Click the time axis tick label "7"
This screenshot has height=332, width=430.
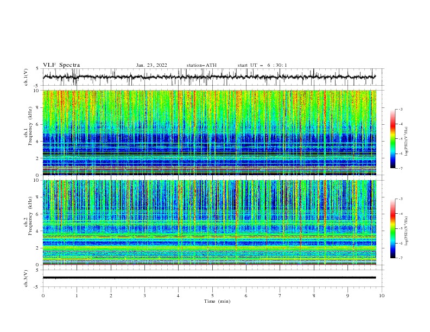coord(280,296)
